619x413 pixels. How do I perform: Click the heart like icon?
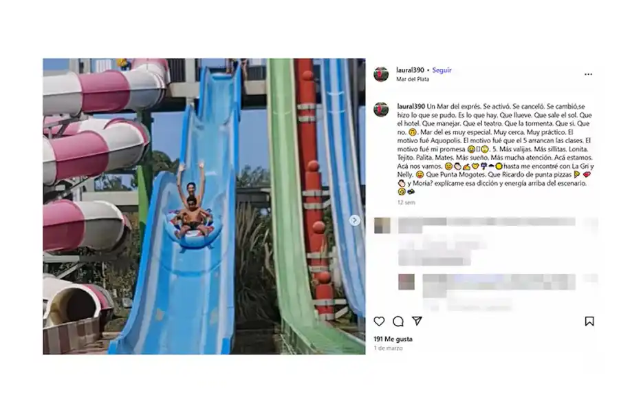click(x=379, y=321)
